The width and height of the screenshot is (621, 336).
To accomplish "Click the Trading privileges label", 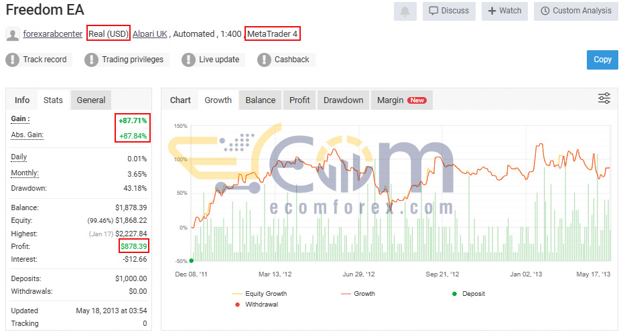I will tap(133, 60).
